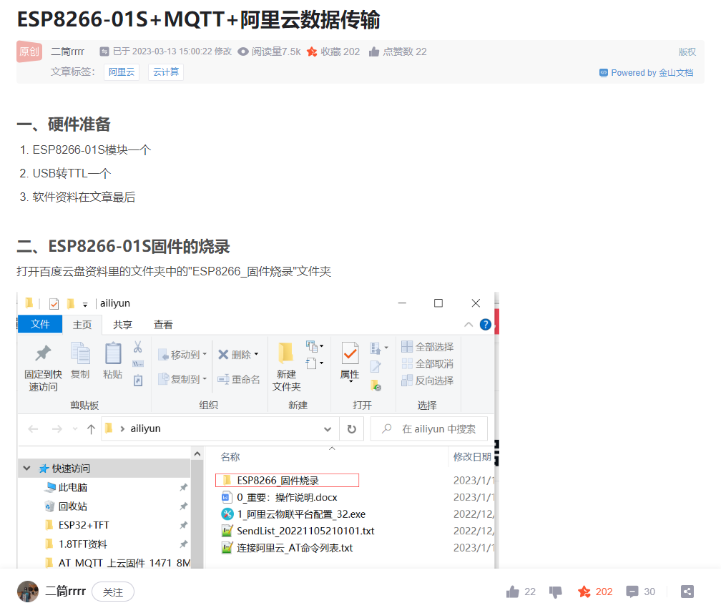The image size is (721, 613).
Task: Click the thumbs-up like icon in bottom bar
Action: pos(512,592)
